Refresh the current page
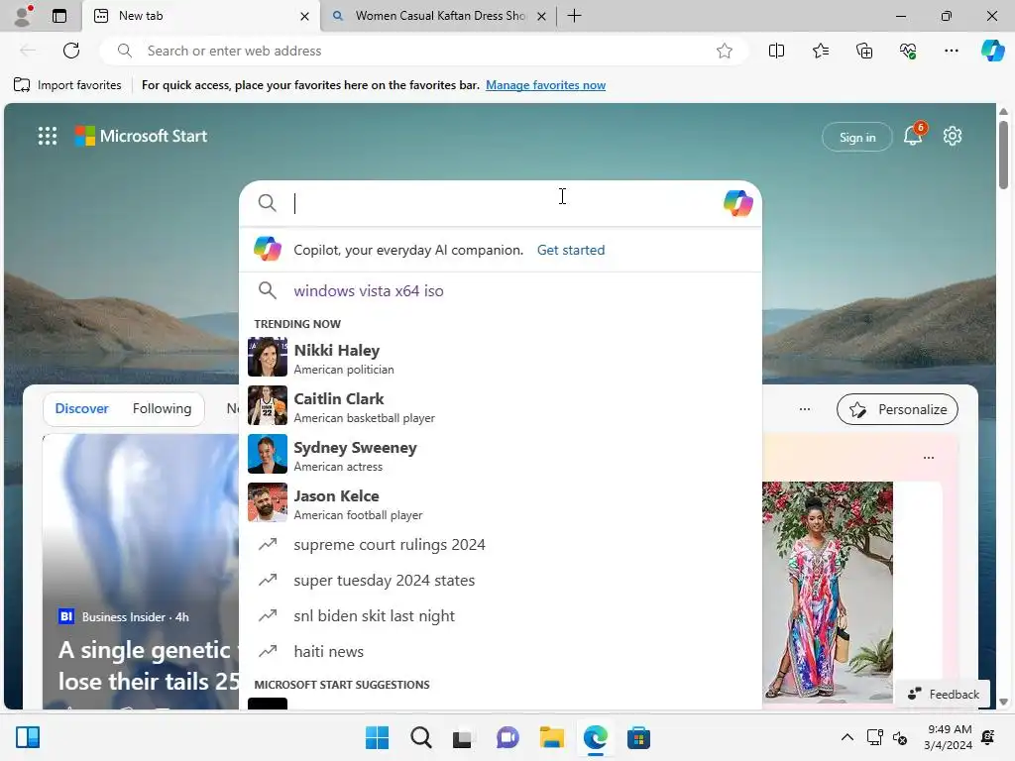This screenshot has width=1015, height=761. click(71, 51)
